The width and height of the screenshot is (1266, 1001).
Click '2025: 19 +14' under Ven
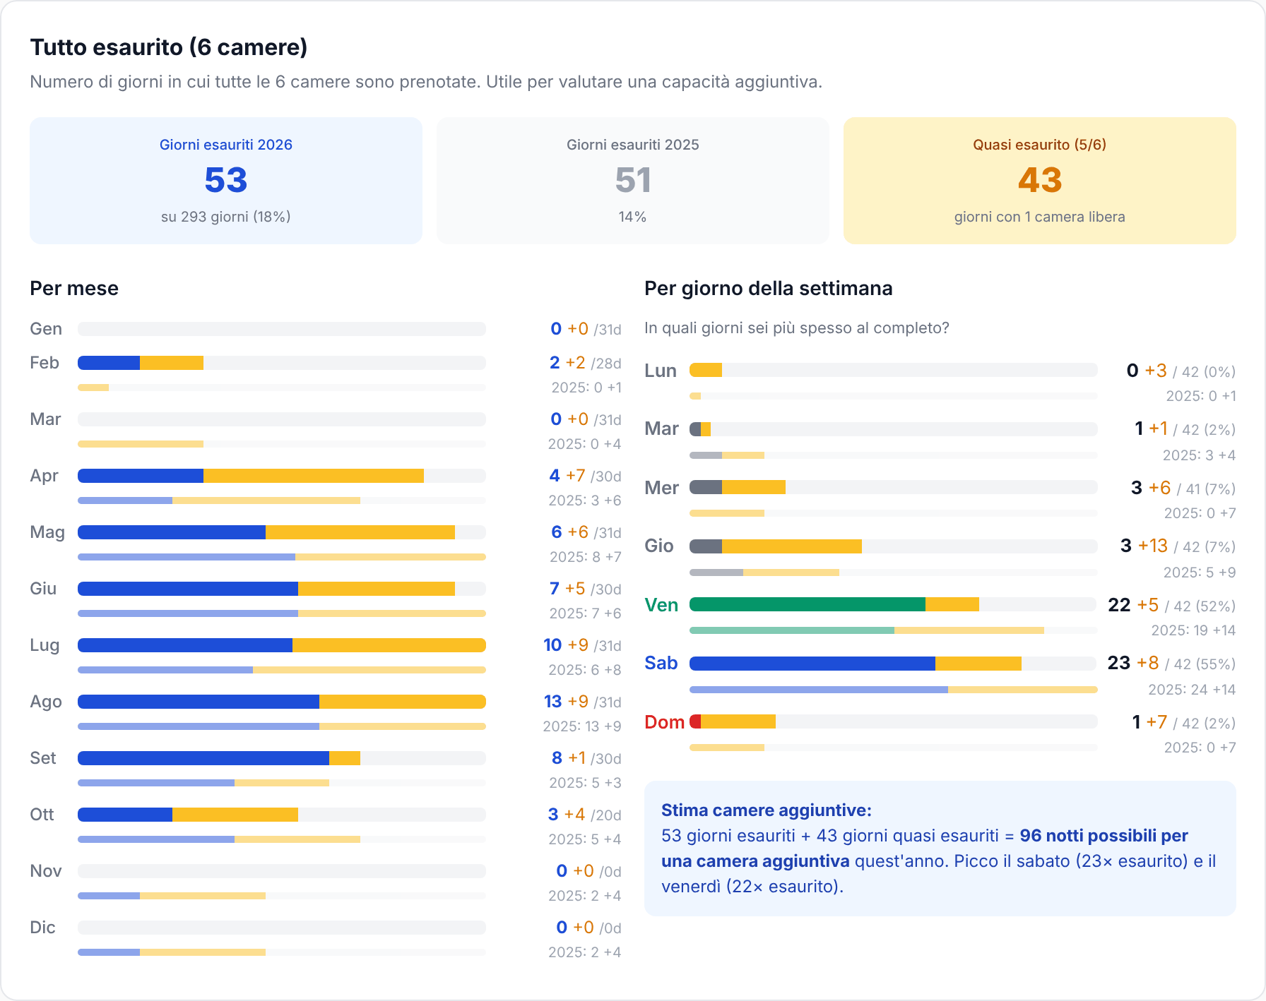click(1193, 630)
